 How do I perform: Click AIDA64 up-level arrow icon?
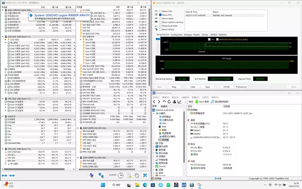tap(164, 102)
